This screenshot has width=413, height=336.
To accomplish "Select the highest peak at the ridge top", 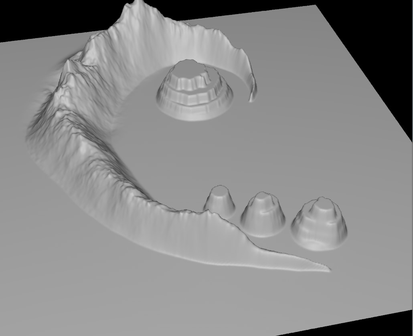I will tap(138, 5).
